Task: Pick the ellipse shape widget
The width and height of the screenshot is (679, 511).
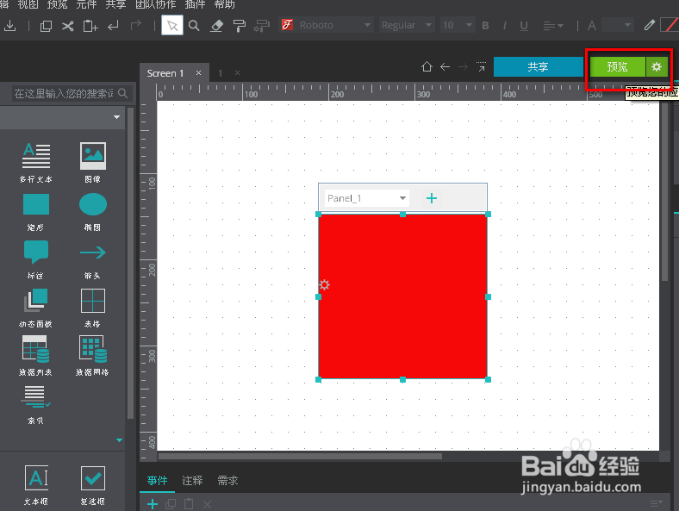Action: (93, 204)
